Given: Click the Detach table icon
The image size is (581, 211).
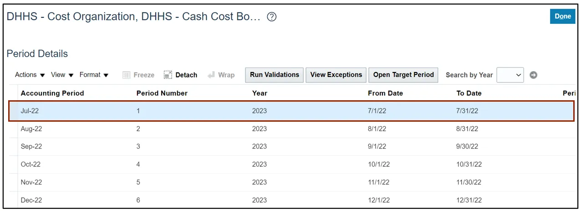Looking at the screenshot, I should click(x=168, y=75).
